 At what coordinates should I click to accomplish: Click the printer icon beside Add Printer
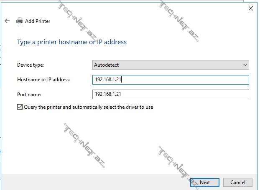(19, 21)
